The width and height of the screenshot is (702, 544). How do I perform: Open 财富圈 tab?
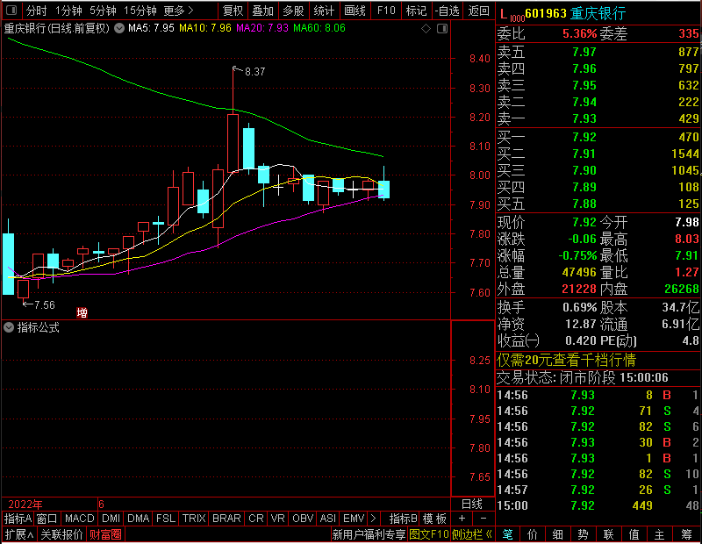[105, 534]
